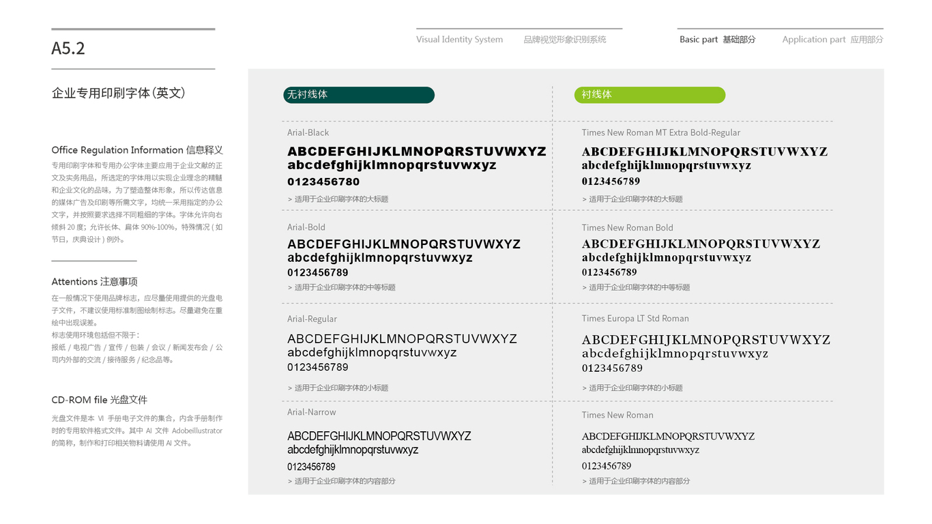Click the line 标志使用环境包括但不限于
The height and width of the screenshot is (524, 932).
tap(96, 335)
